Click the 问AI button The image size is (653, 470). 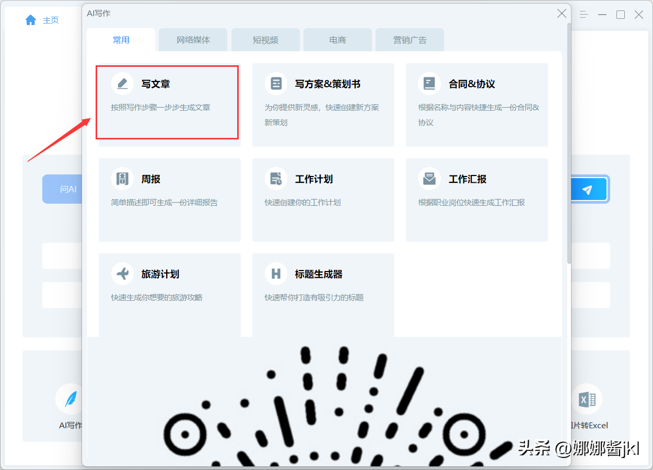66,189
